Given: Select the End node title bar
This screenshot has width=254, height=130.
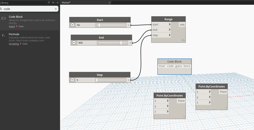Looking at the screenshot, I should (101, 38).
